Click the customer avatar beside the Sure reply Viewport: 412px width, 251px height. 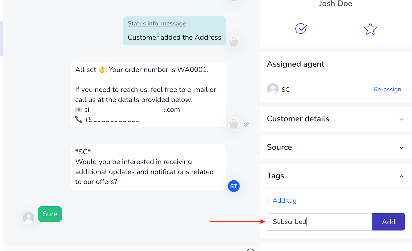(x=29, y=218)
